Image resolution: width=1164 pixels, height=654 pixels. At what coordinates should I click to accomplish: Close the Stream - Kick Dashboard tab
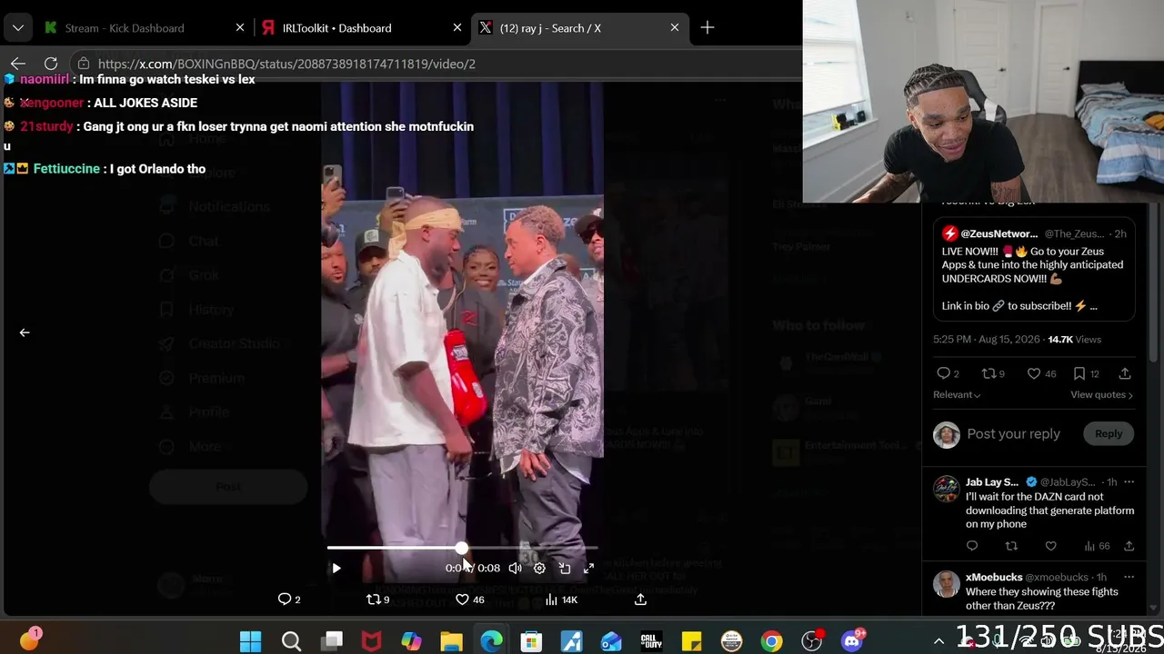pos(240,28)
